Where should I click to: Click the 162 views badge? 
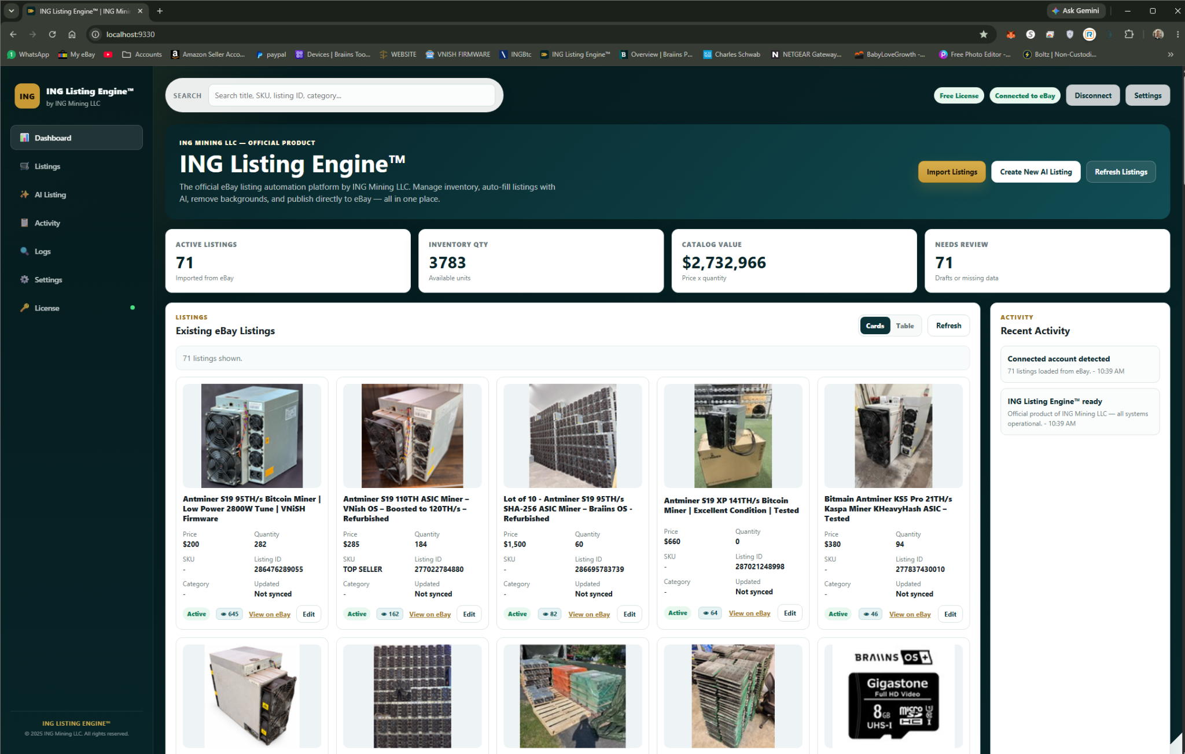point(389,614)
